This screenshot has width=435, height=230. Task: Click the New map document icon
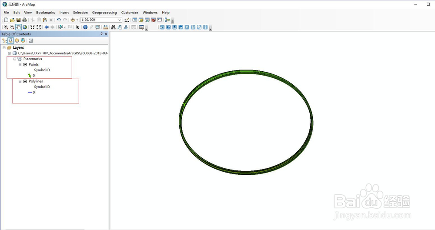click(6, 20)
